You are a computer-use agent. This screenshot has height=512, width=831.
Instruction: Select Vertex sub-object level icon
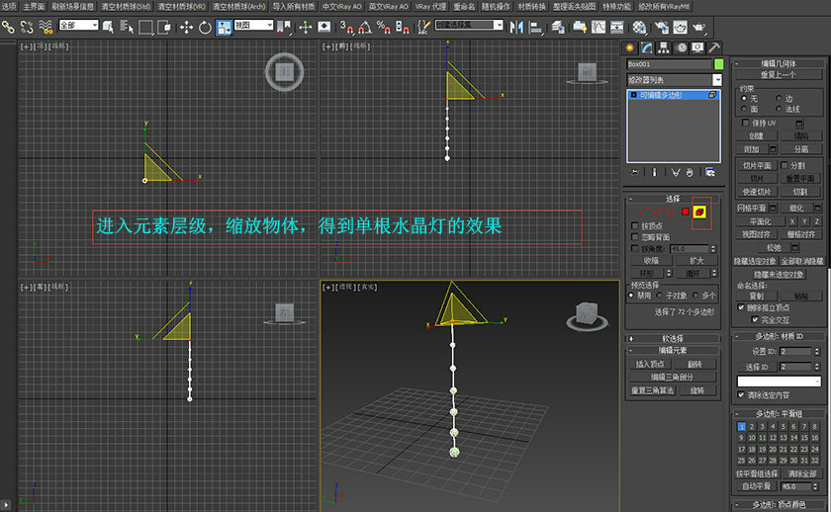[x=643, y=212]
